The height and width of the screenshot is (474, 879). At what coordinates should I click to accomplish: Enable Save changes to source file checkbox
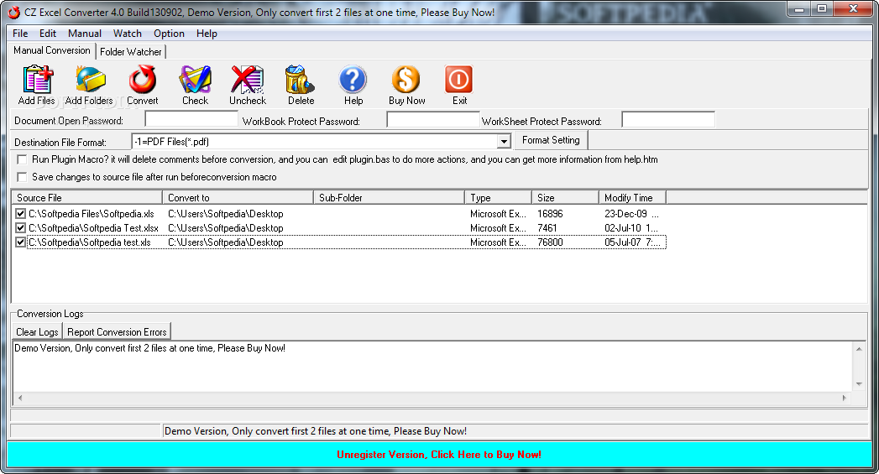[22, 177]
